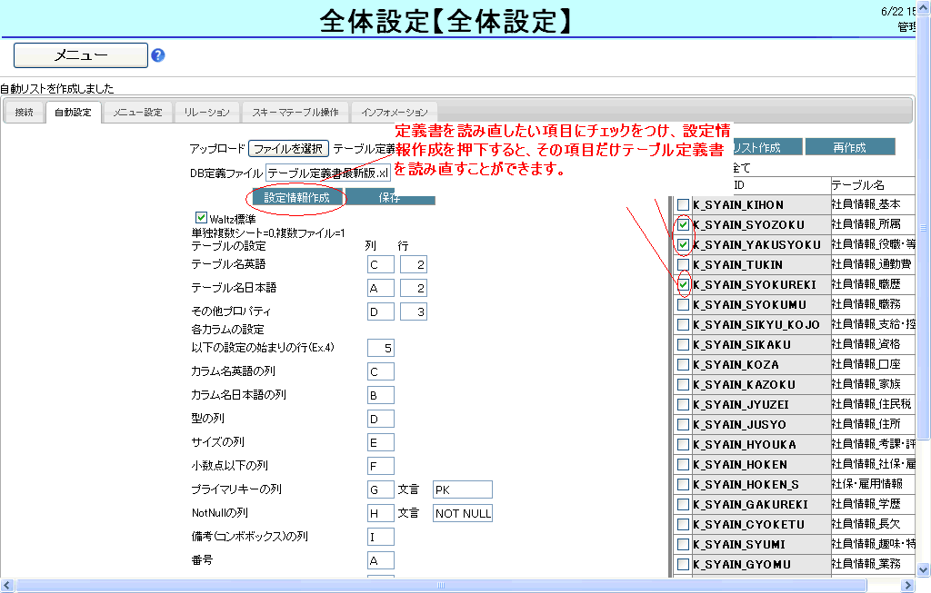Uncheck the K_SYAIN_SYOZOKU row checkbox

[683, 224]
